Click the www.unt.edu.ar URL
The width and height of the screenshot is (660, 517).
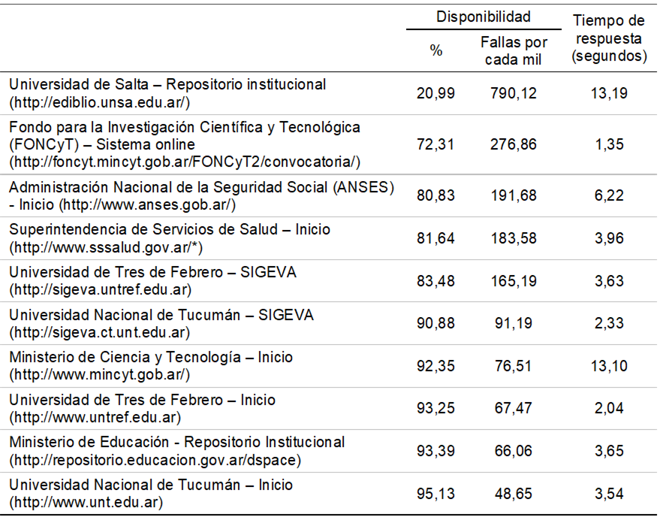pos(86,502)
